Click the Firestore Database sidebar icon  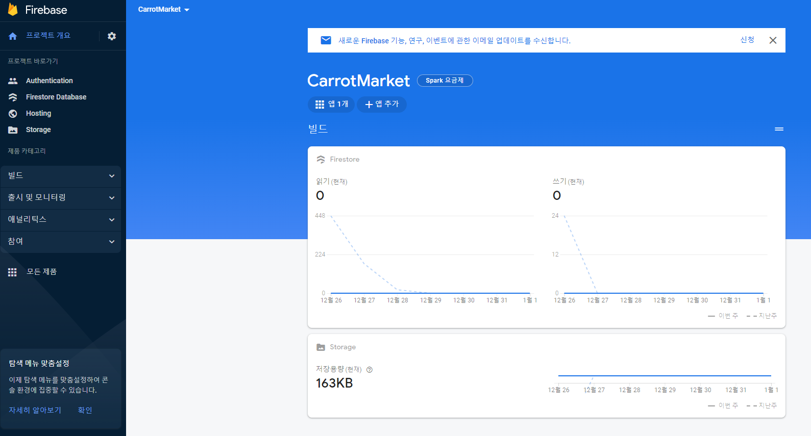(x=13, y=97)
